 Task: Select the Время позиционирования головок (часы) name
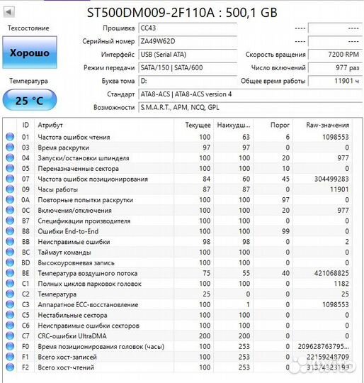tap(101, 347)
